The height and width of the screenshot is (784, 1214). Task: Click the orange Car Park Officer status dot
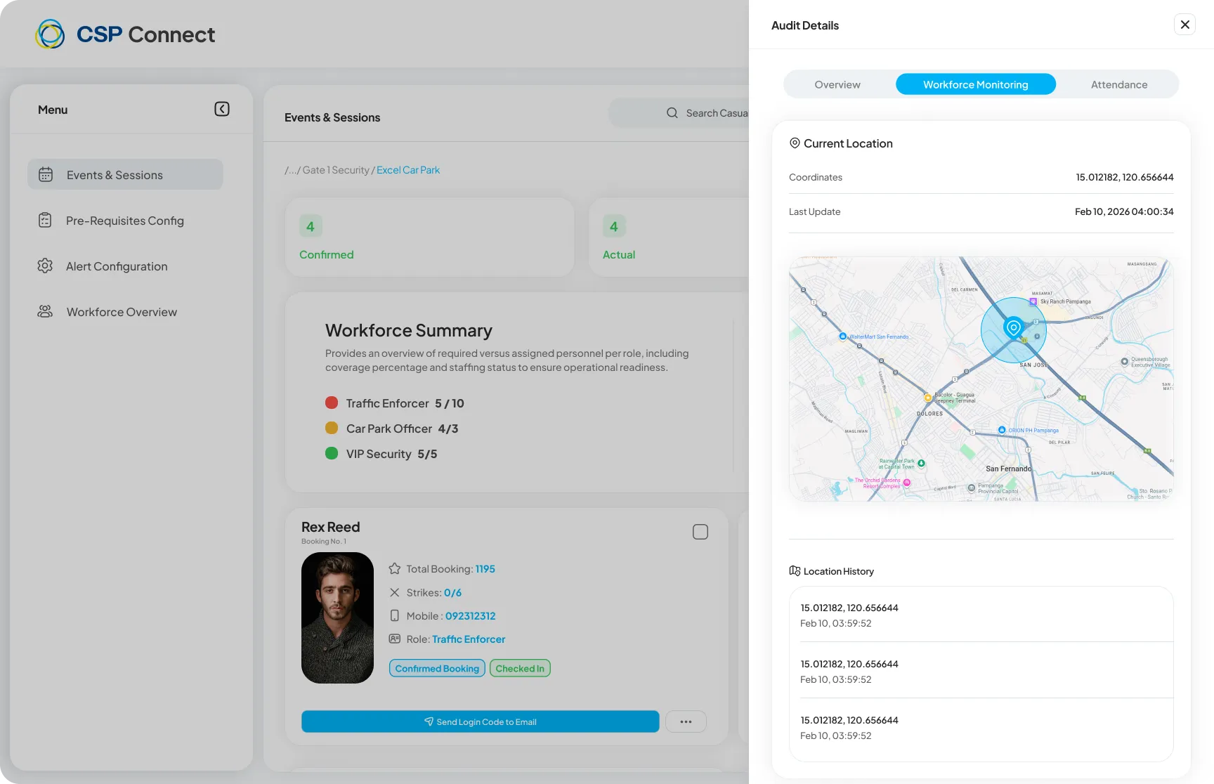point(332,428)
